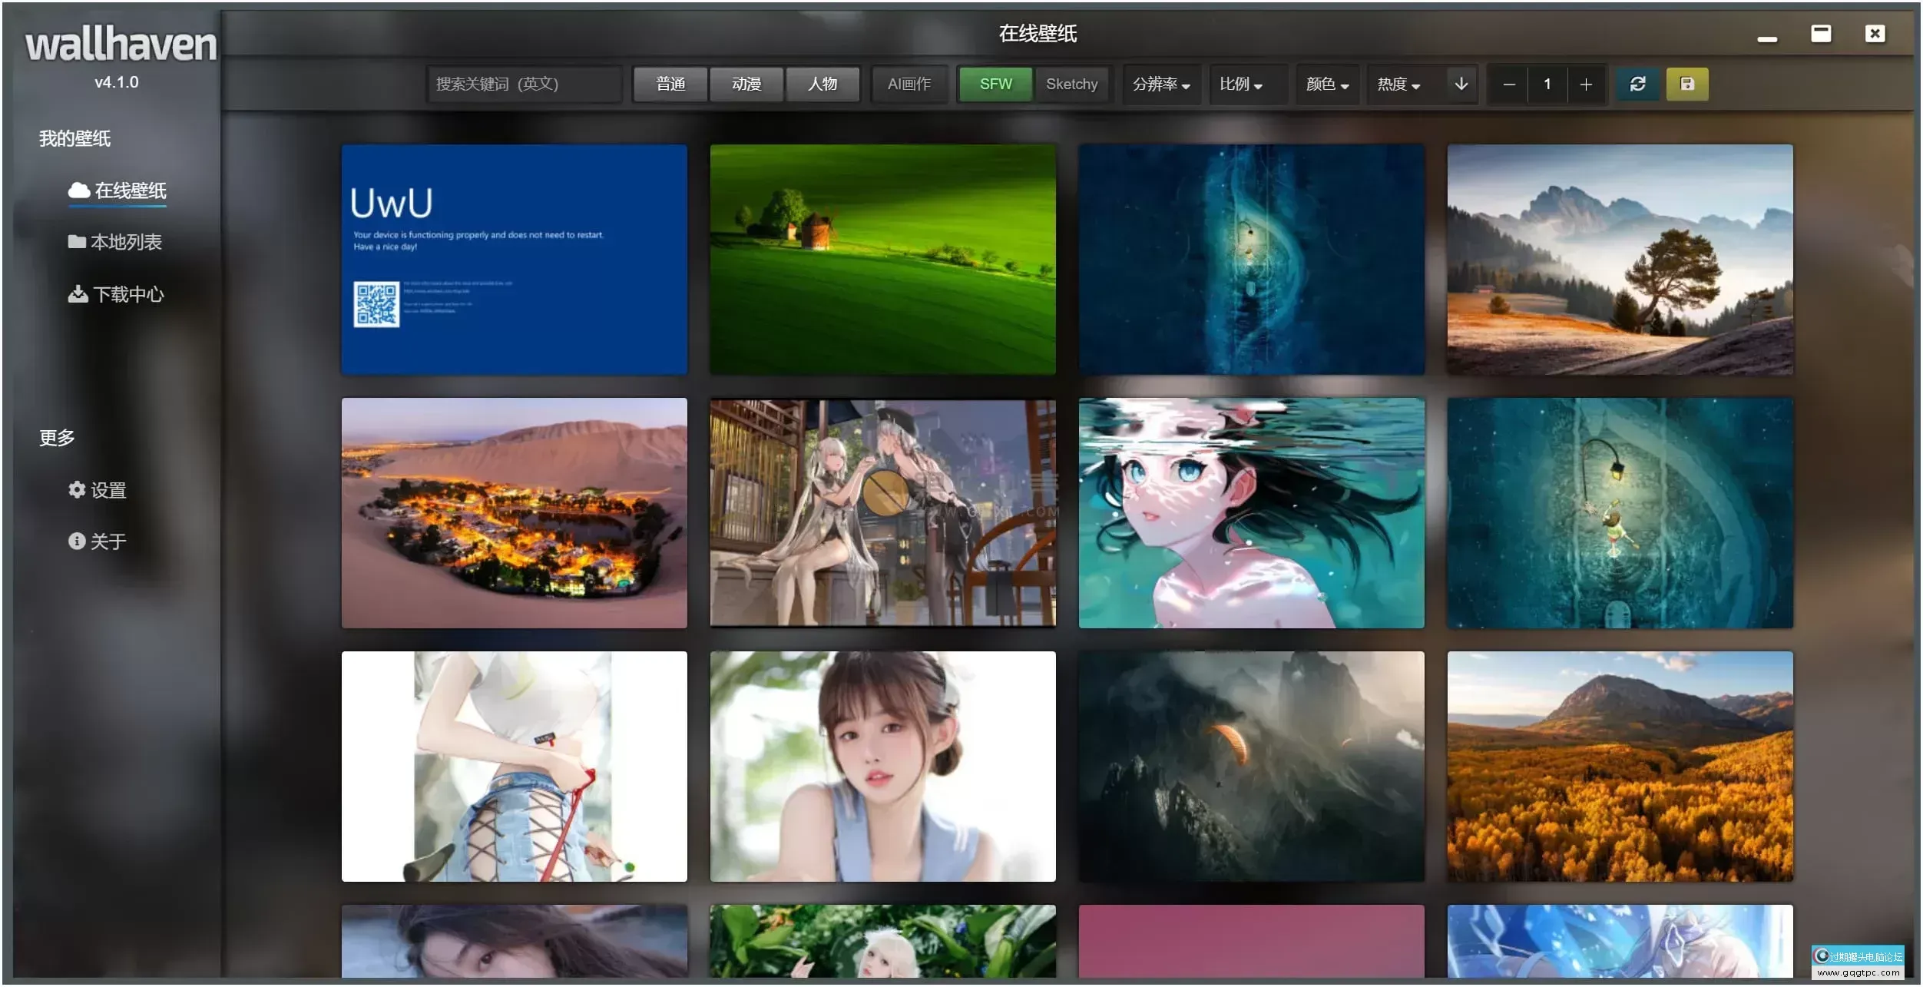Screen dimensions: 1923x987
Task: Open the Local List (本地列表) folder item
Action: point(115,242)
